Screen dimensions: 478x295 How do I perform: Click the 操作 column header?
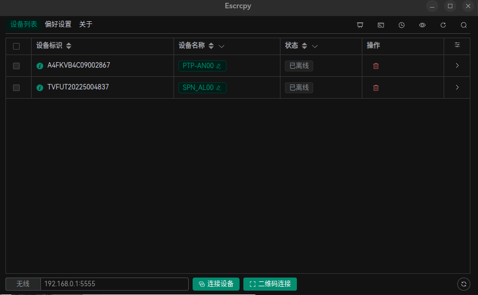[373, 45]
